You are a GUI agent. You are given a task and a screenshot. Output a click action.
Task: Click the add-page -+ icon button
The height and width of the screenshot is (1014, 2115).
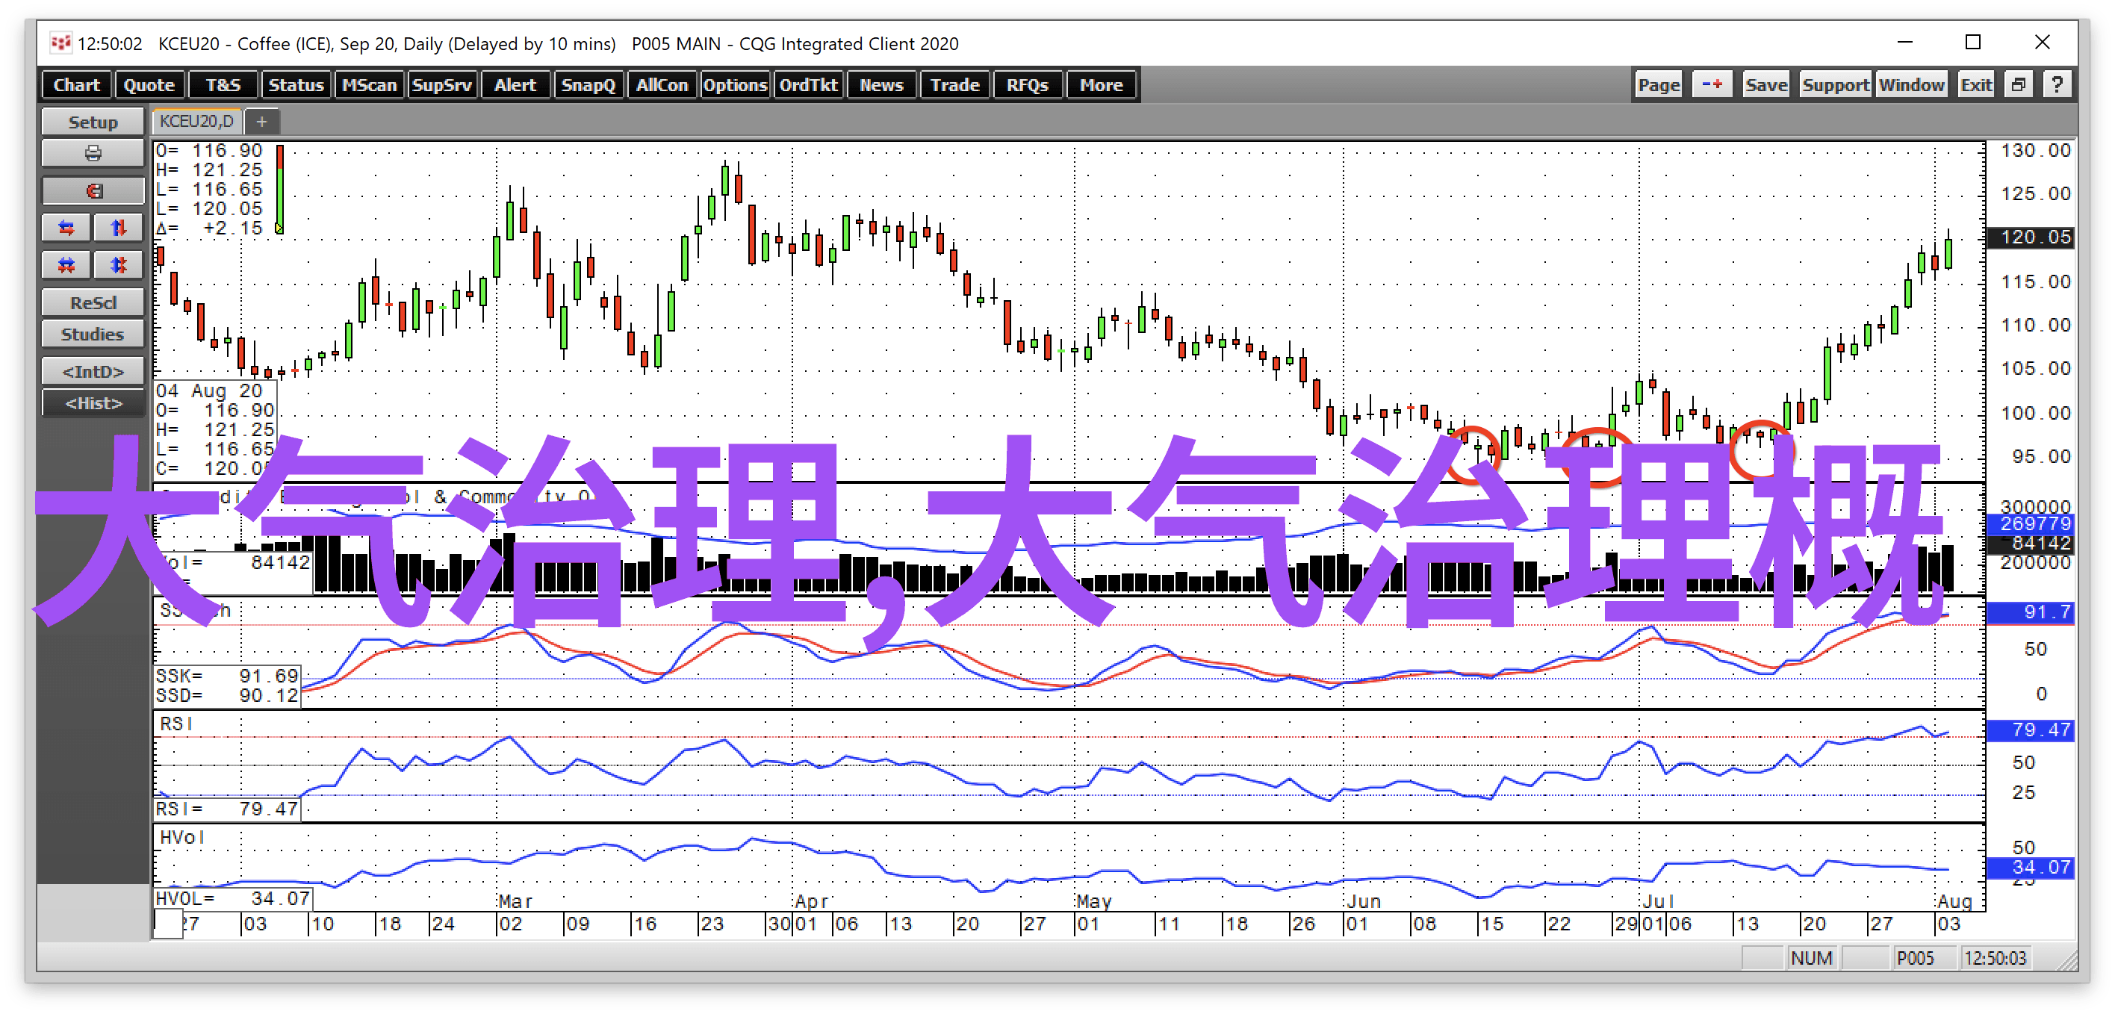pos(1712,84)
